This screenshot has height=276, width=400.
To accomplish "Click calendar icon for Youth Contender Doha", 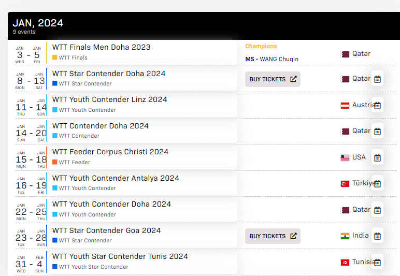I will [x=377, y=210].
